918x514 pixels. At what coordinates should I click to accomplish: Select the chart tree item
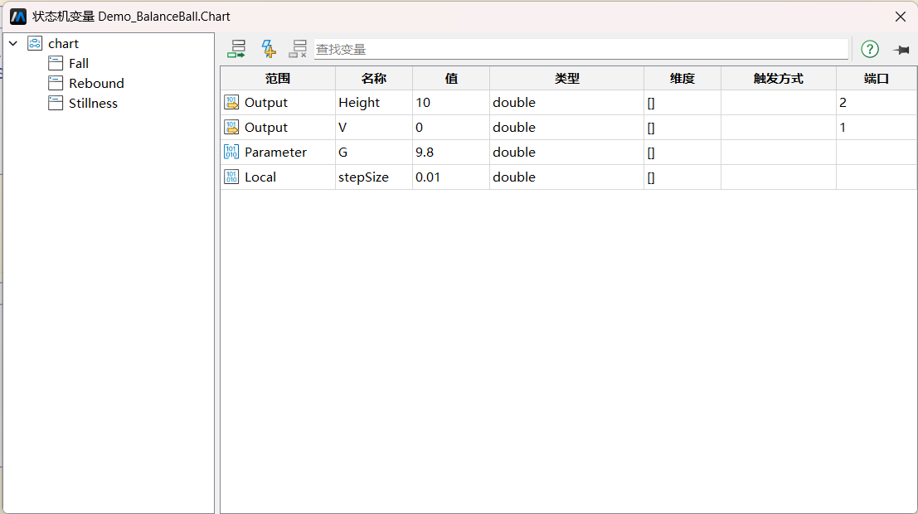point(63,44)
